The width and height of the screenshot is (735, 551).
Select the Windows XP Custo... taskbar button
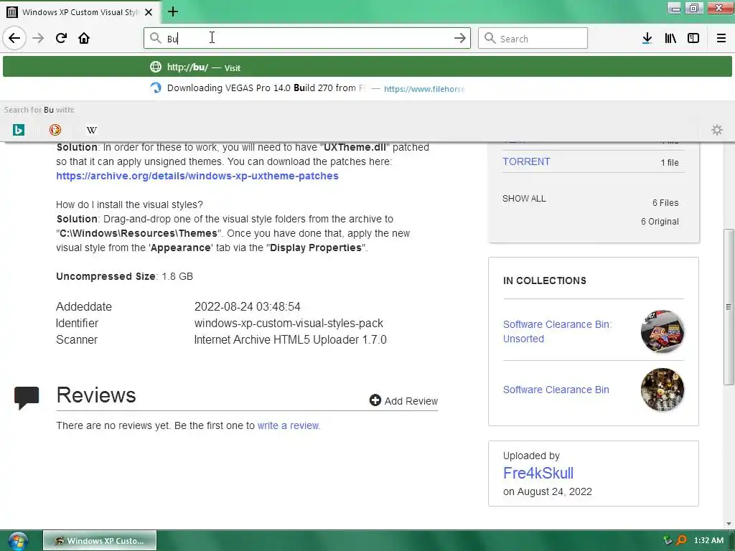(100, 541)
